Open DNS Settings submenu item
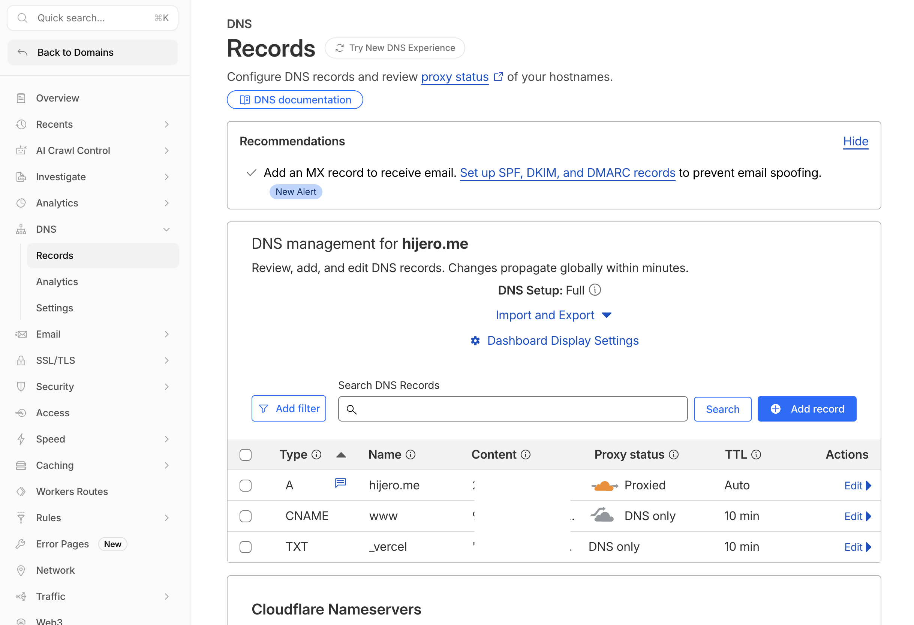 (x=55, y=308)
